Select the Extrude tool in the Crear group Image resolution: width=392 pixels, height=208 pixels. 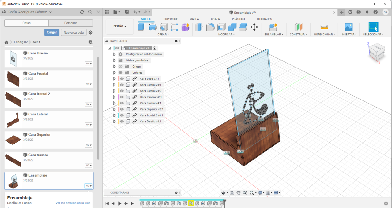click(141, 27)
